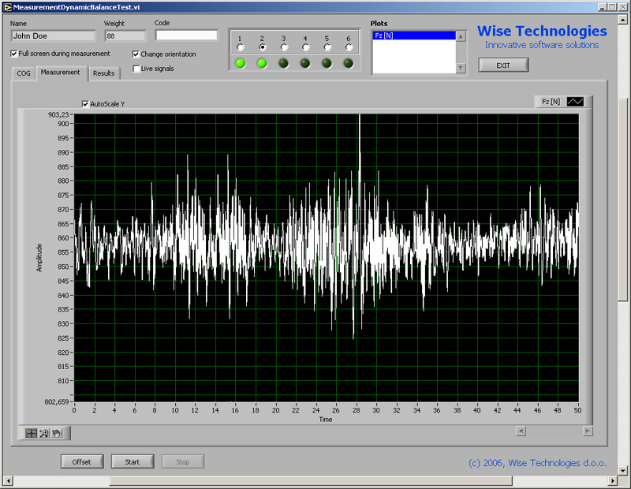
Task: Click the Wise Technologies logo text
Action: (542, 31)
